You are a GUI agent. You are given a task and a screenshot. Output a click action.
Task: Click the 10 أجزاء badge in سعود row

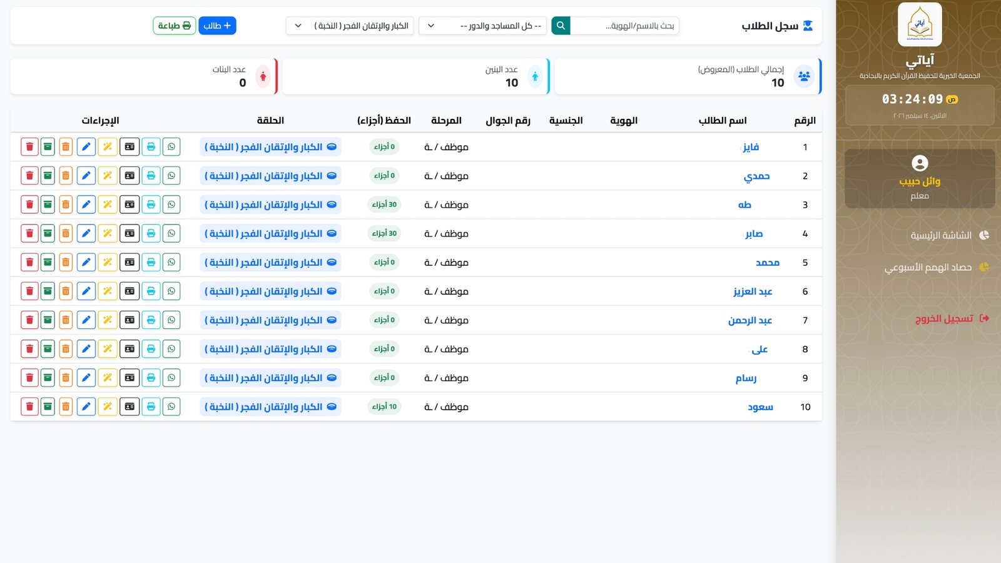(x=385, y=407)
